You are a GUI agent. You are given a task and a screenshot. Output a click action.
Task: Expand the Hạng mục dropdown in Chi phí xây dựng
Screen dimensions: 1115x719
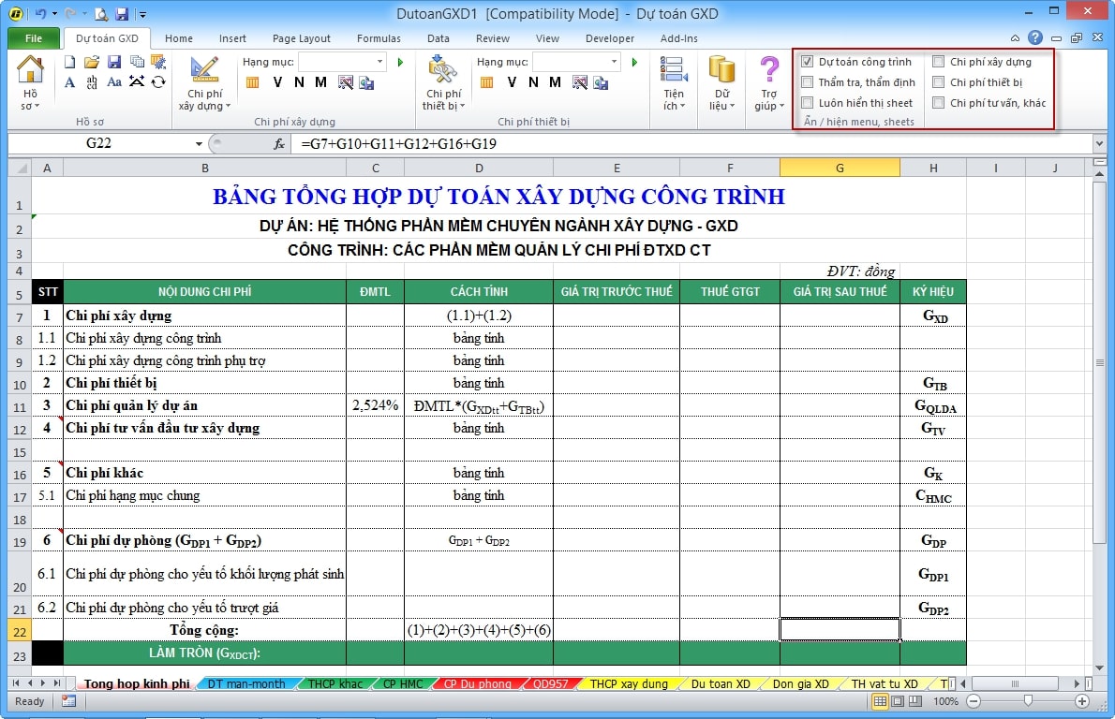click(x=379, y=62)
